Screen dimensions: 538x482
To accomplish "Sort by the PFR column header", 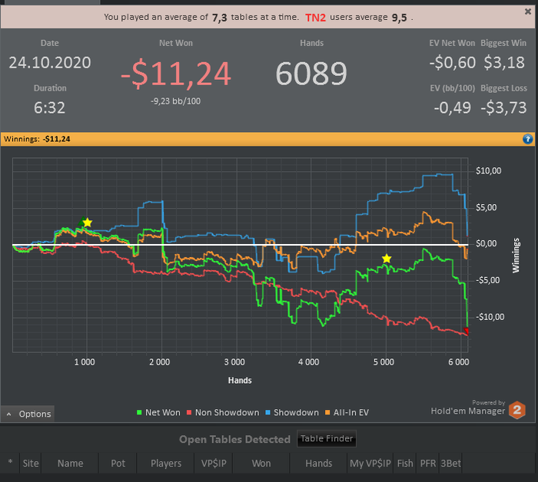I will [x=428, y=463].
